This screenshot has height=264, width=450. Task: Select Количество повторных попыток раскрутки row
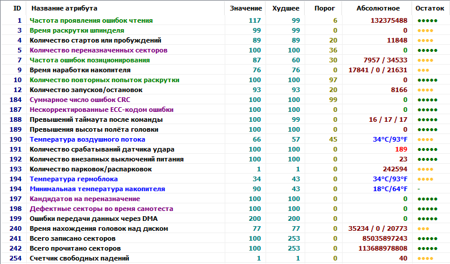[x=225, y=80]
